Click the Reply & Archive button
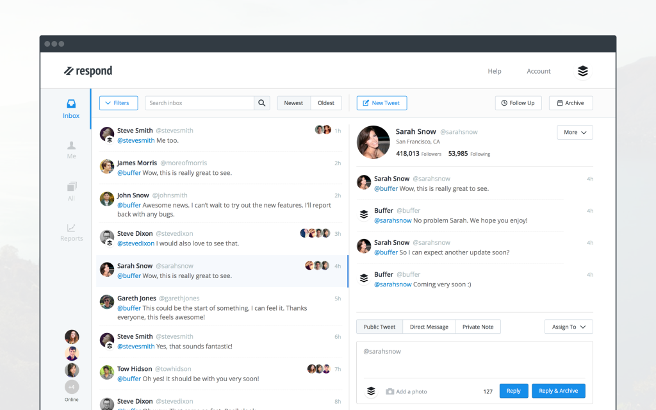The image size is (656, 410). [558, 391]
